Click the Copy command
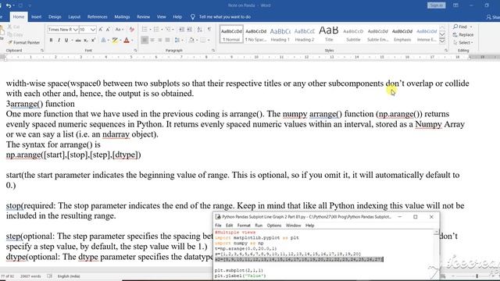 coord(15,34)
